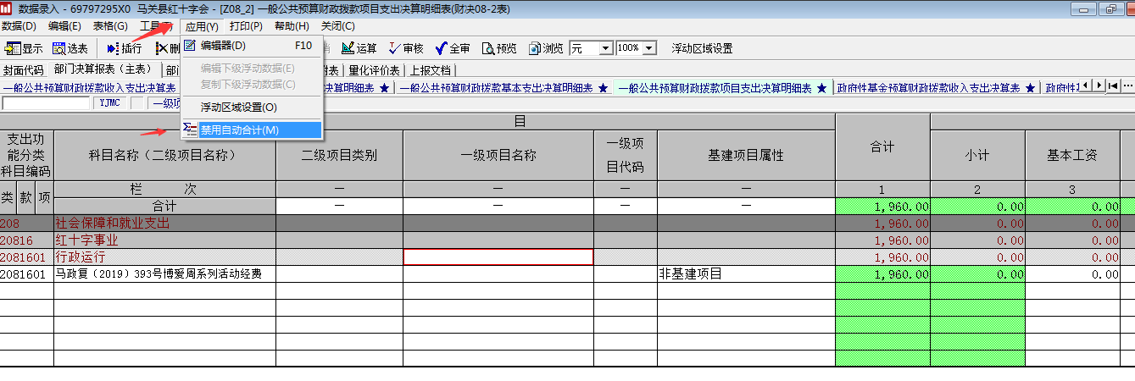Switch to the 上报文档 tab

coord(431,70)
